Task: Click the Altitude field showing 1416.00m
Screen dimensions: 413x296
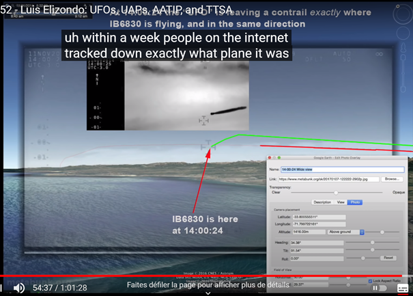Action: coord(309,232)
